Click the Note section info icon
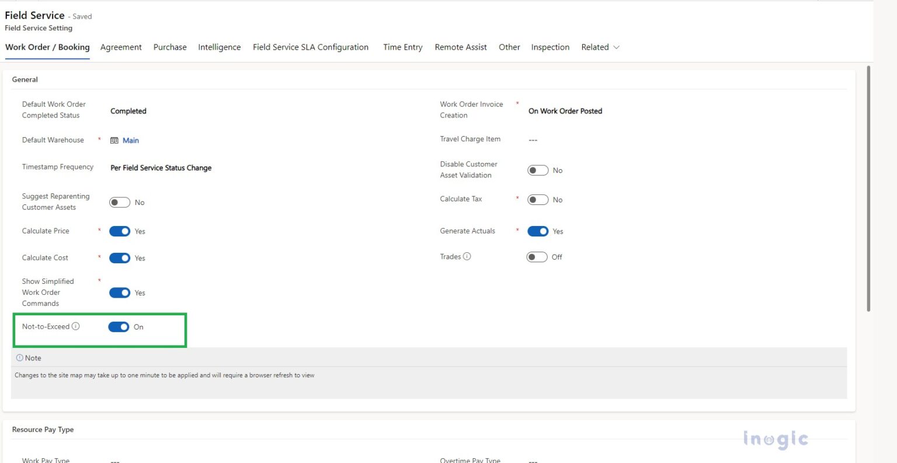Viewport: 897px width, 463px height. (x=20, y=357)
